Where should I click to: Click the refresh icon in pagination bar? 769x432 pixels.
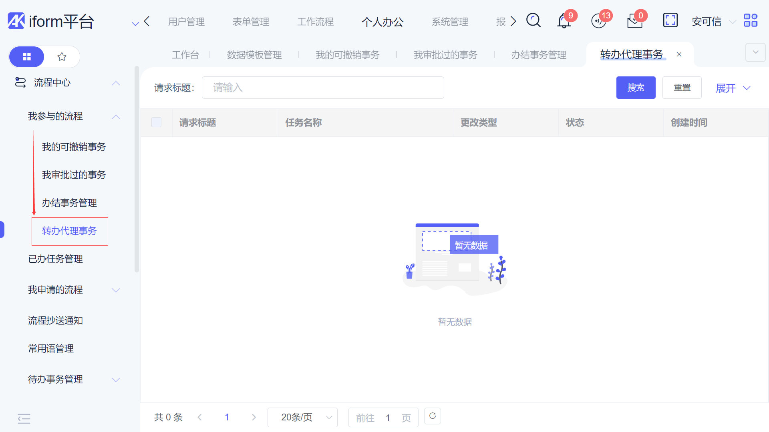point(433,416)
